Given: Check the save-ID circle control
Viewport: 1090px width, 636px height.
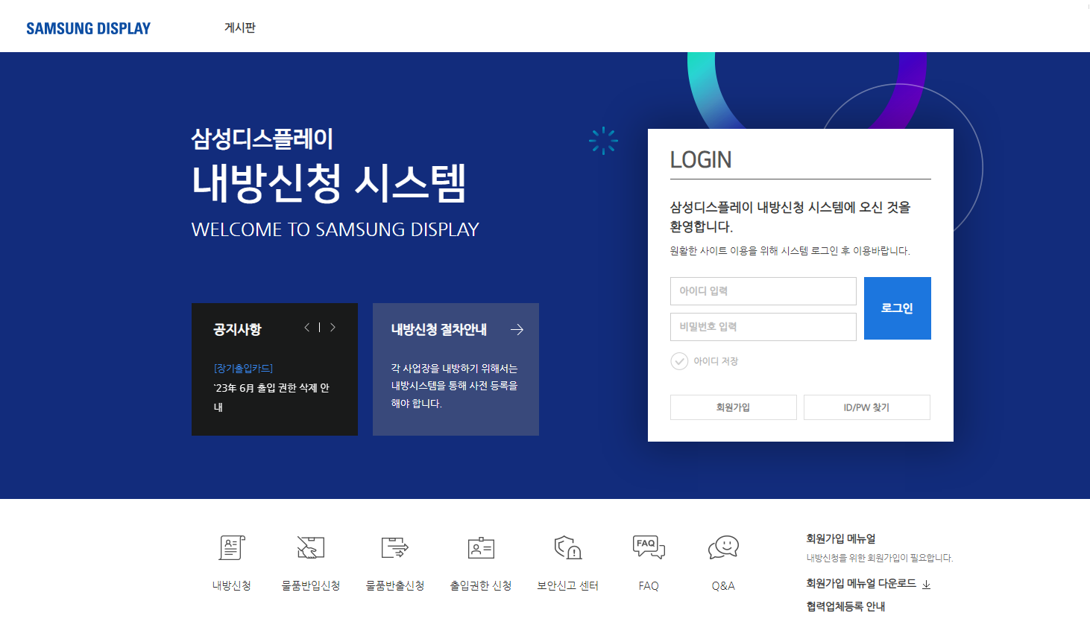Looking at the screenshot, I should pos(679,361).
